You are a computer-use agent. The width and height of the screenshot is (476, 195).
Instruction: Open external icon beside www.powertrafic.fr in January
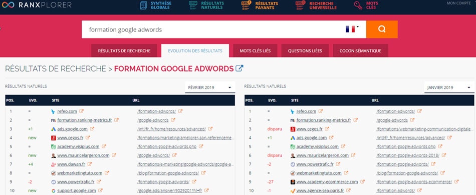[338, 164]
